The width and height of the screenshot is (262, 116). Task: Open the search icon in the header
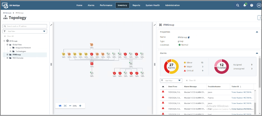point(238,5)
